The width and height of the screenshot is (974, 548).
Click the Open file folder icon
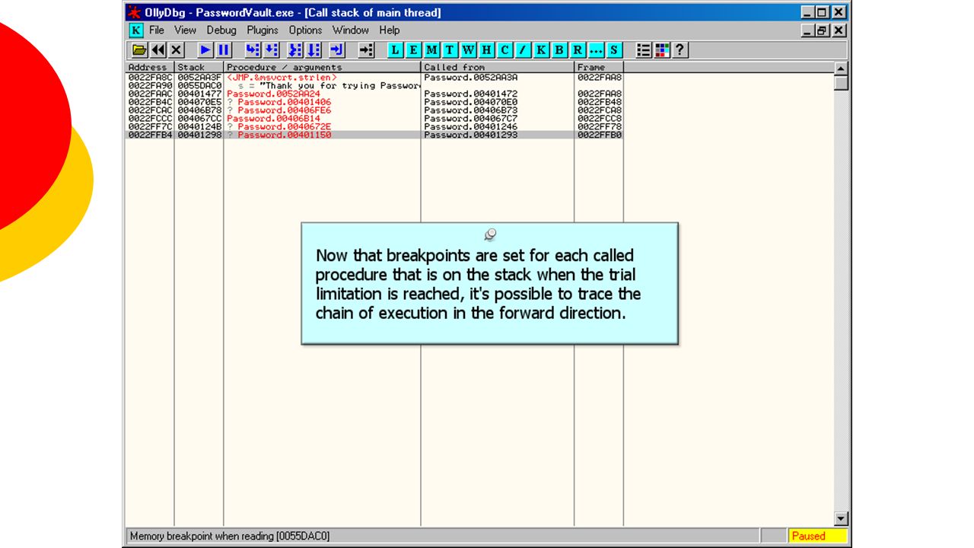139,50
